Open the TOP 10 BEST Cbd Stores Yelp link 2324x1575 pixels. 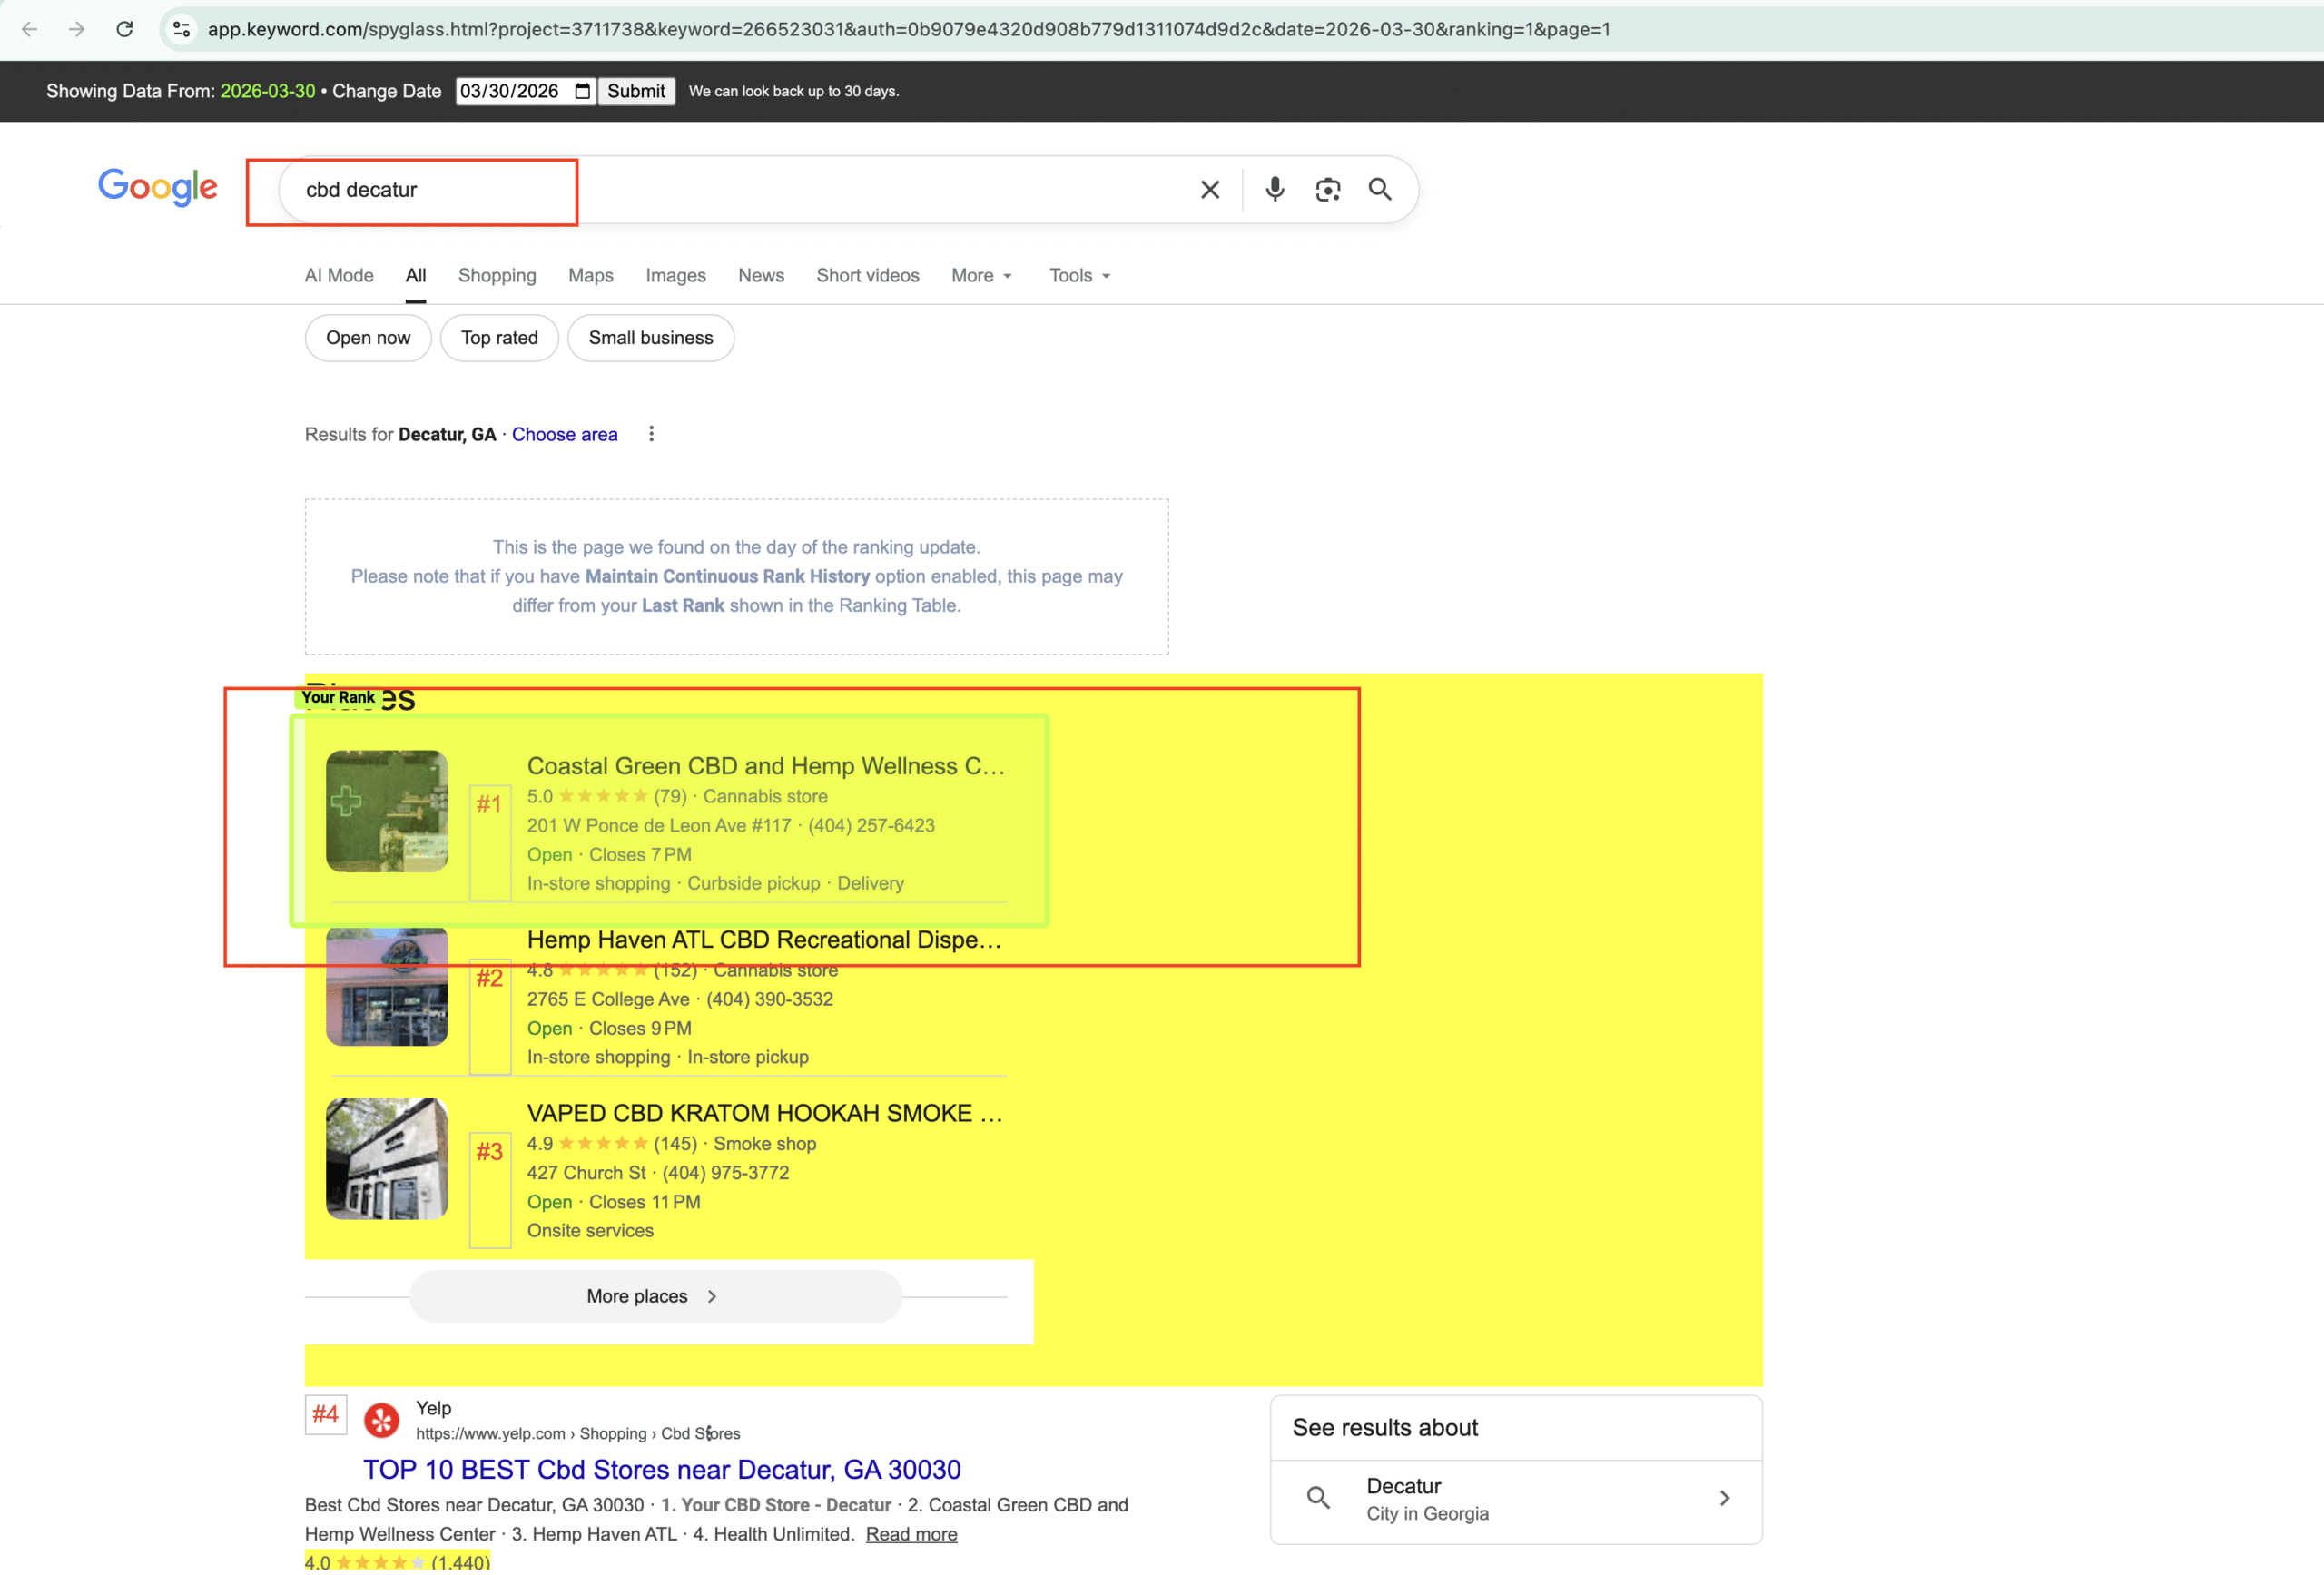click(661, 1469)
